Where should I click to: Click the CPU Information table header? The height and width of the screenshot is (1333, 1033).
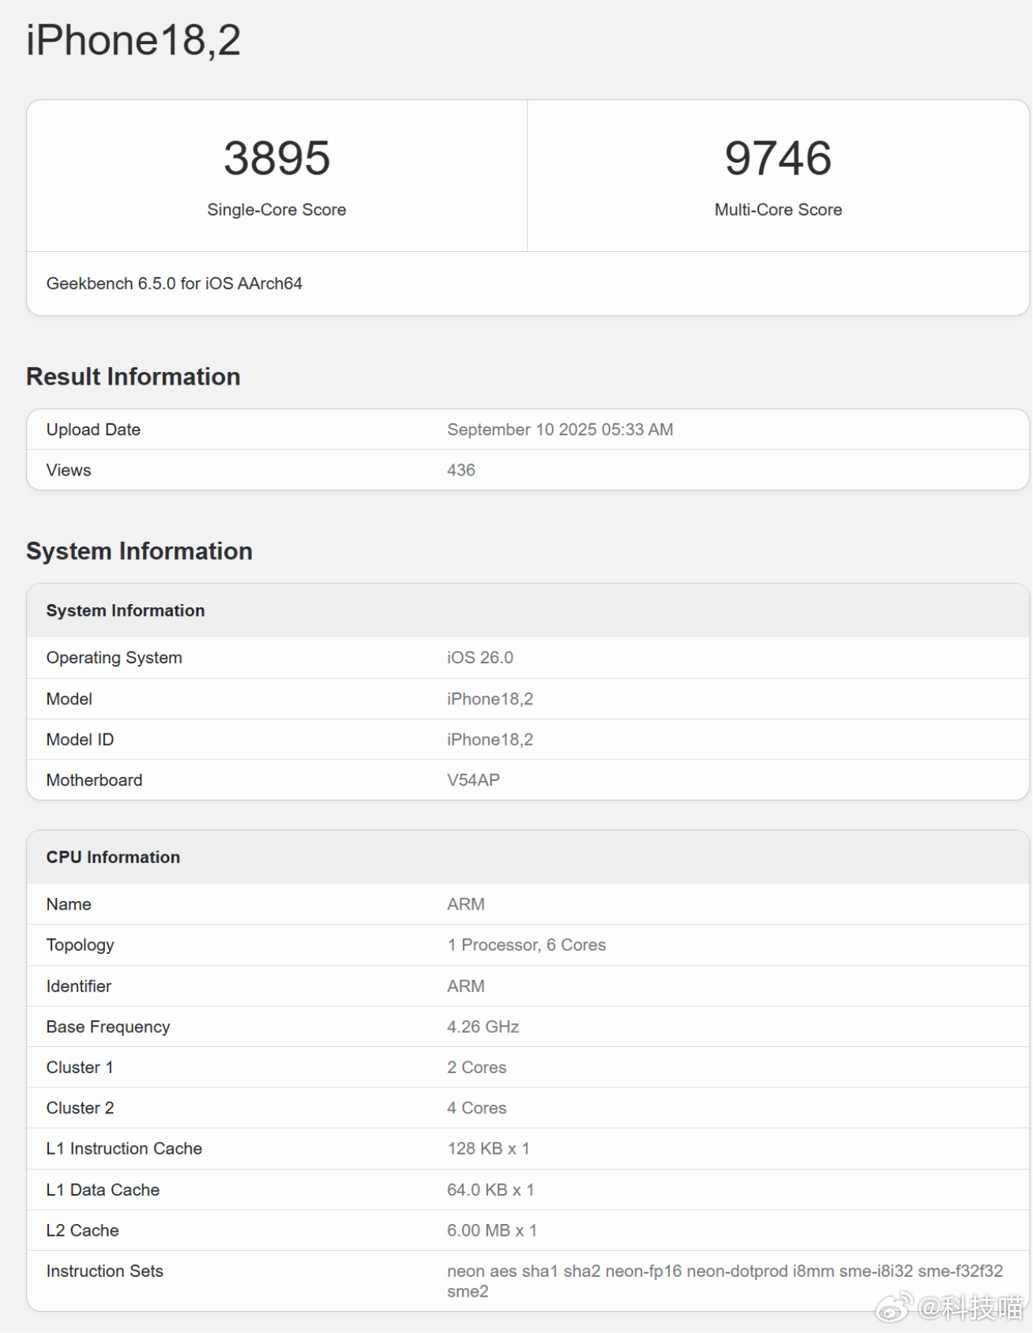click(113, 858)
